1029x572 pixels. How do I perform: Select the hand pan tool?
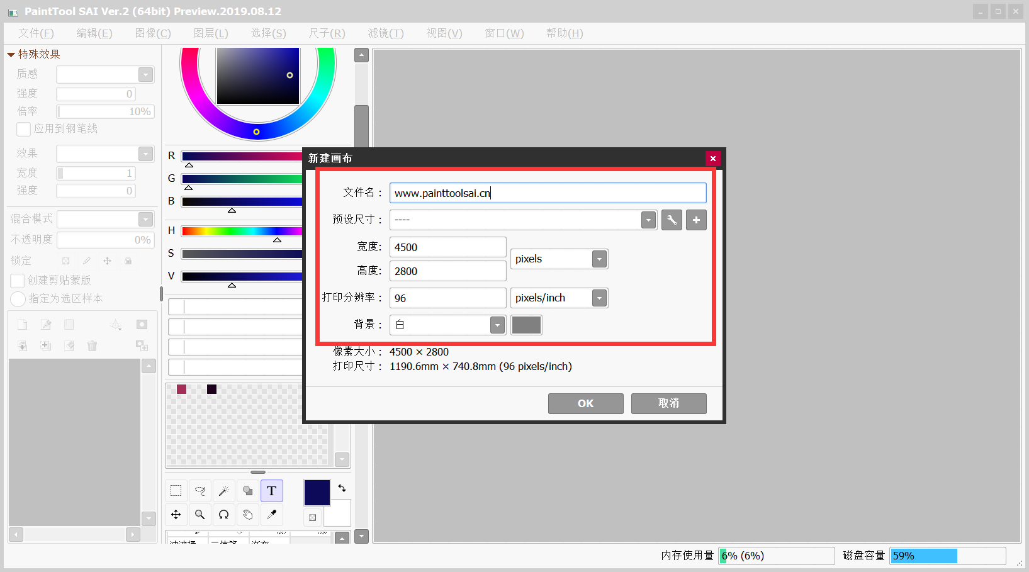(x=248, y=515)
